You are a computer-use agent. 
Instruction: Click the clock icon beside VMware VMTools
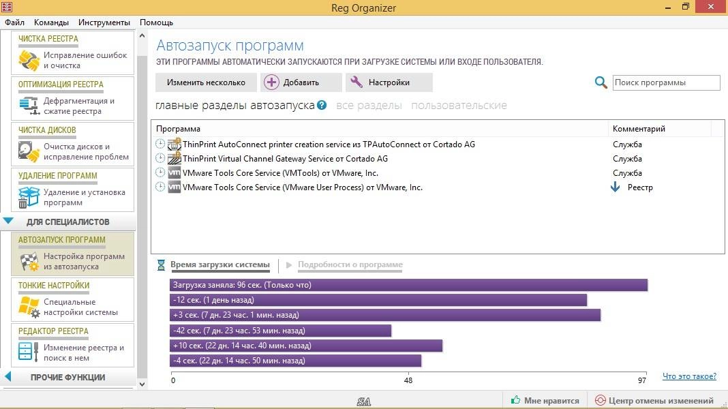point(160,172)
